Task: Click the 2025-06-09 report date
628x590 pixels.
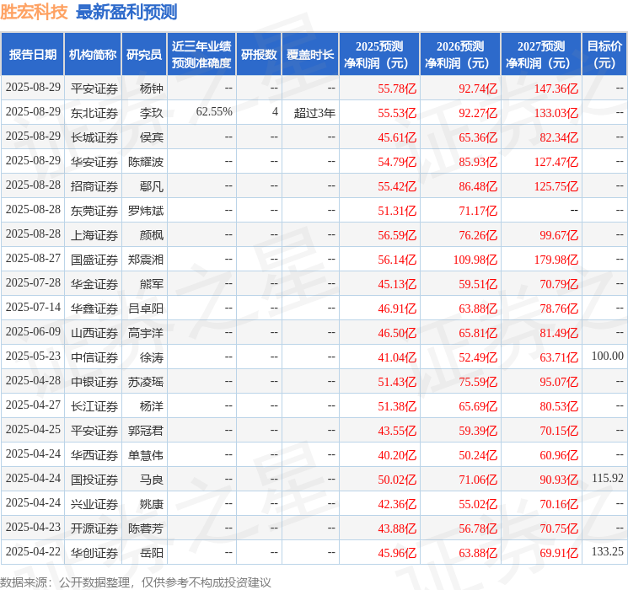Action: [x=33, y=331]
